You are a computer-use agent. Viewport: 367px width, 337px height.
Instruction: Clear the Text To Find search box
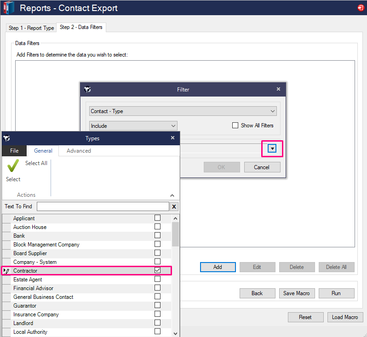click(174, 207)
